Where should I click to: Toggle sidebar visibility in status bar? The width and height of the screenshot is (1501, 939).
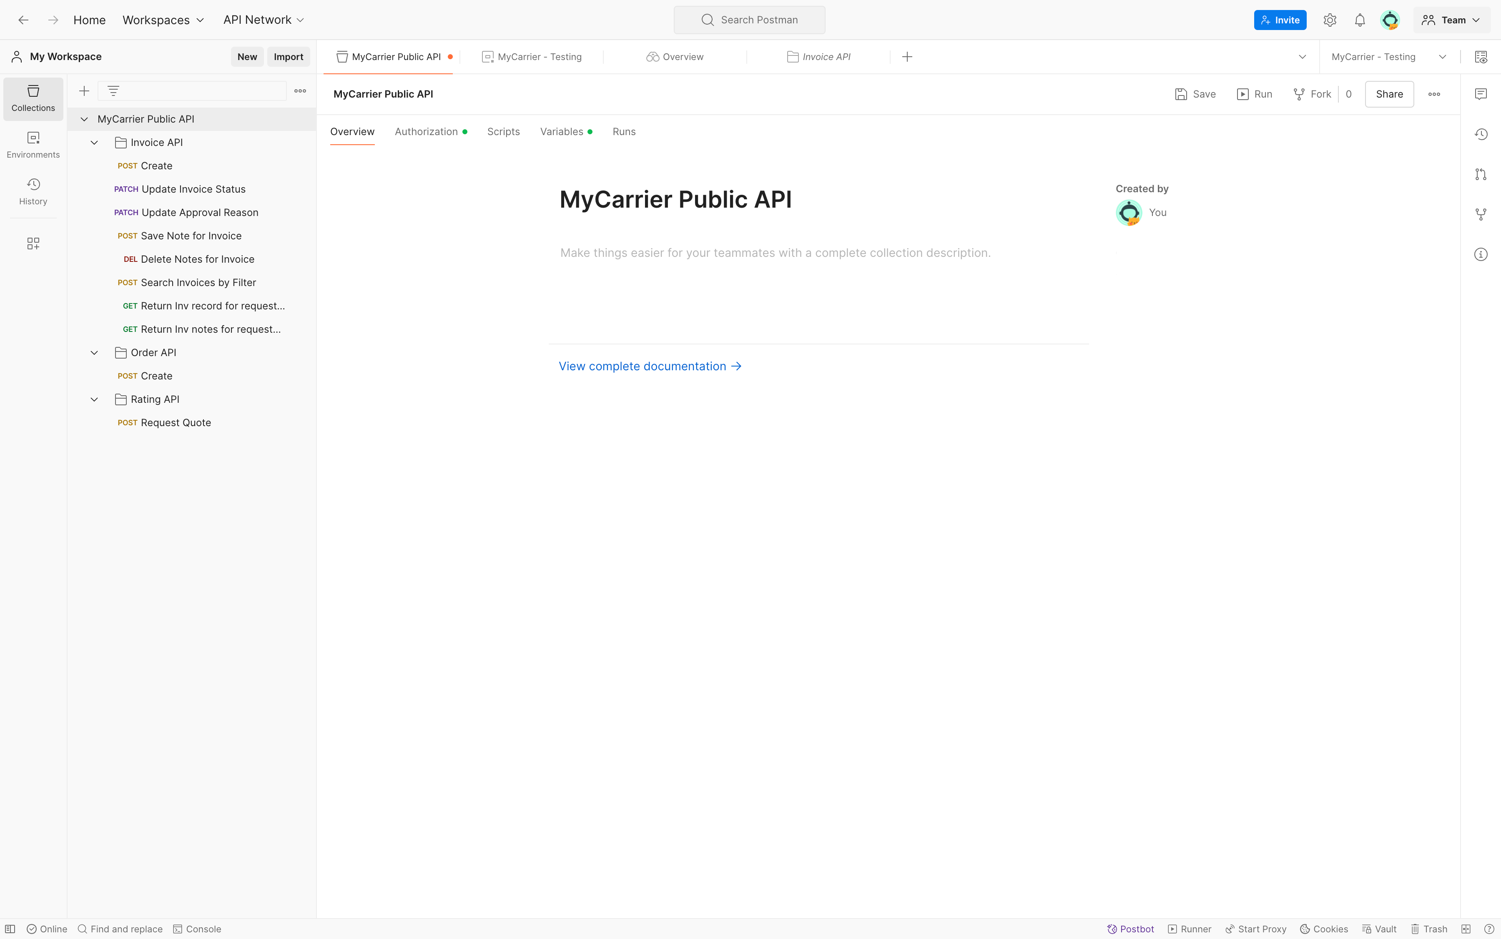[10, 929]
